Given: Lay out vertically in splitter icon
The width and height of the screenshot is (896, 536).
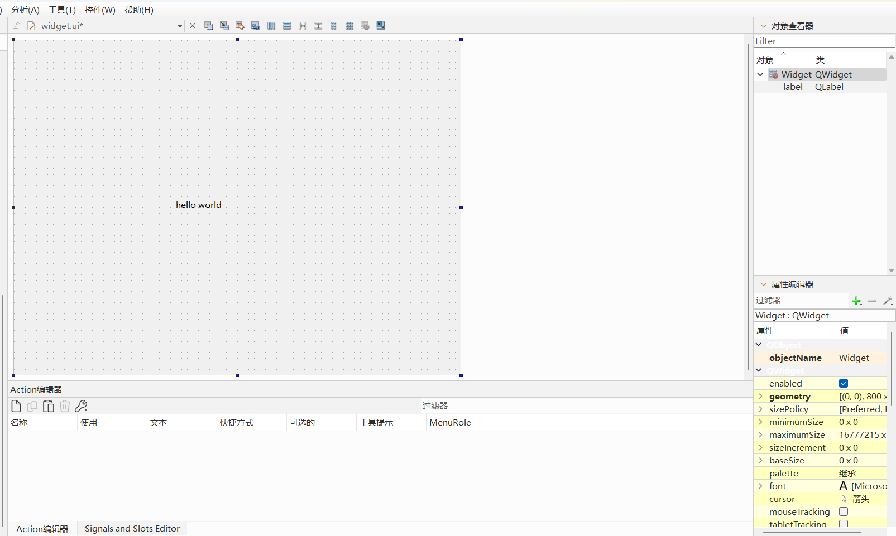Looking at the screenshot, I should point(318,26).
